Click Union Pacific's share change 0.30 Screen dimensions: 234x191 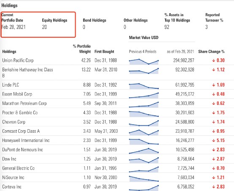click(x=218, y=60)
